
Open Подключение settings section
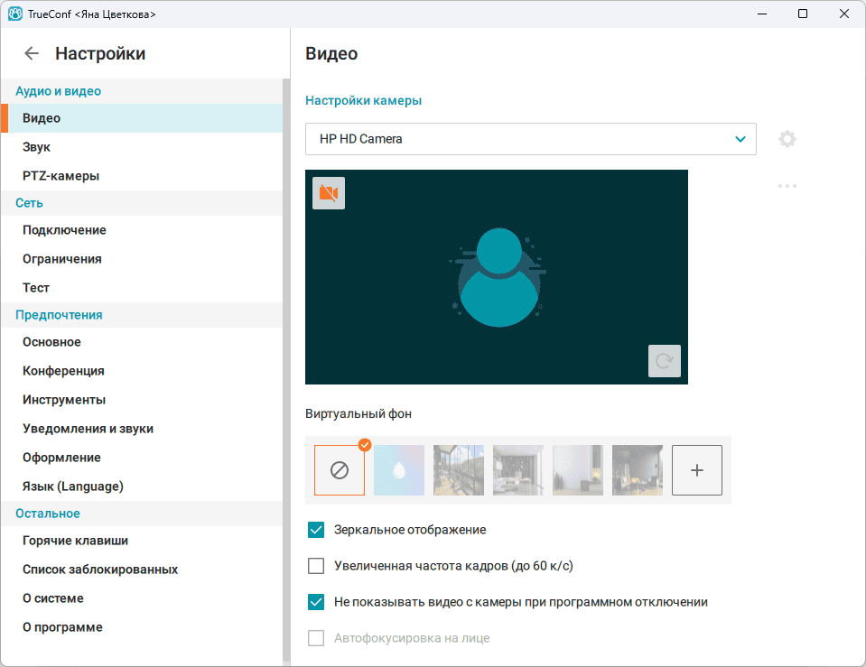point(142,230)
